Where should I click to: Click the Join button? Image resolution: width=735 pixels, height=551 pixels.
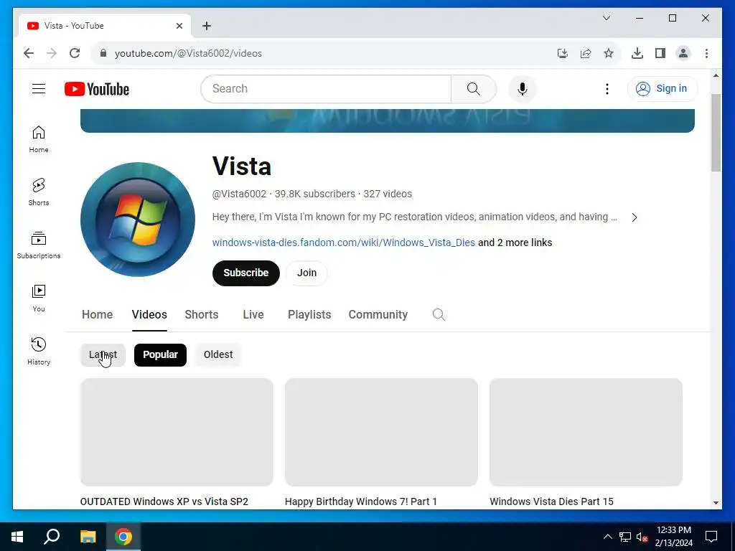click(306, 273)
